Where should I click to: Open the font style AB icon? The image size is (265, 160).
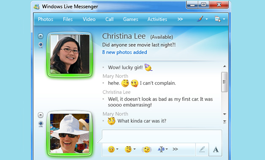(x=161, y=149)
